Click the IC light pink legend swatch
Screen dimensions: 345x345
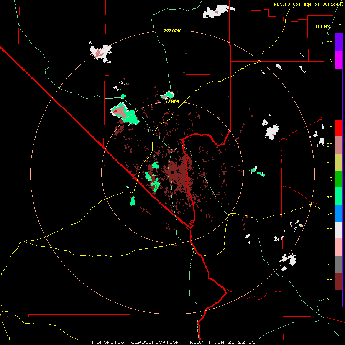338,247
